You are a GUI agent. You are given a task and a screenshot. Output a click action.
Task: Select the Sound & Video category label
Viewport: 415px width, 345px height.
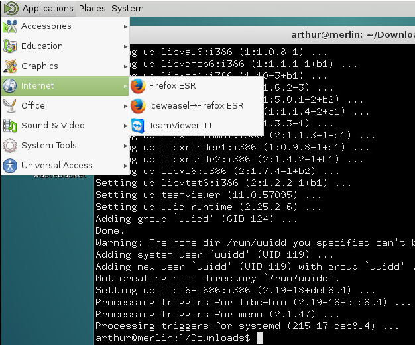tap(53, 125)
